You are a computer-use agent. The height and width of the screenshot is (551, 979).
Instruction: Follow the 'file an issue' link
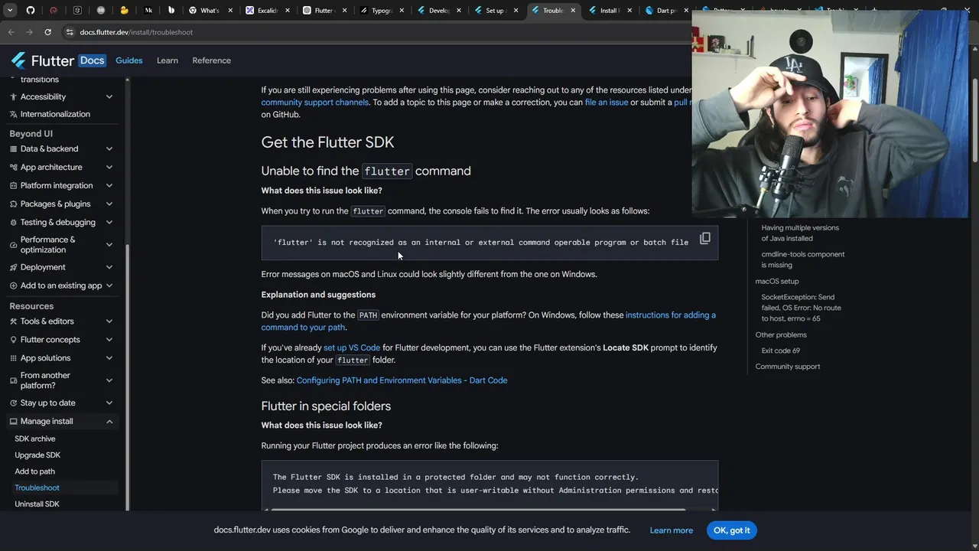tap(607, 102)
